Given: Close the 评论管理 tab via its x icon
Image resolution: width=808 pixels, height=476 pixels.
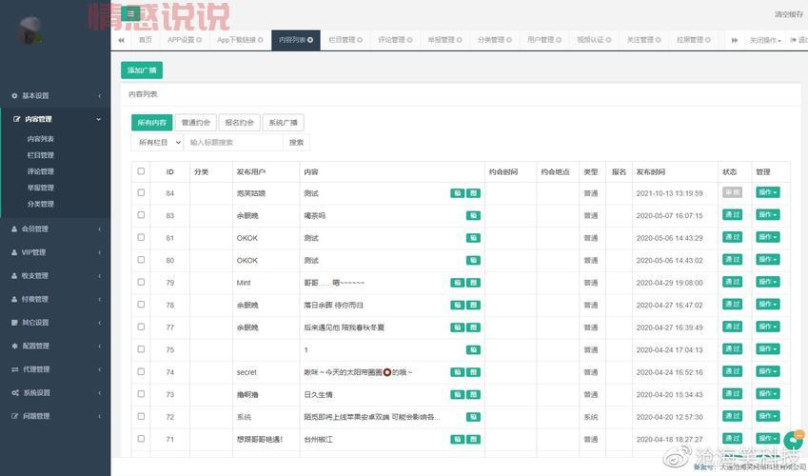Looking at the screenshot, I should [x=409, y=40].
